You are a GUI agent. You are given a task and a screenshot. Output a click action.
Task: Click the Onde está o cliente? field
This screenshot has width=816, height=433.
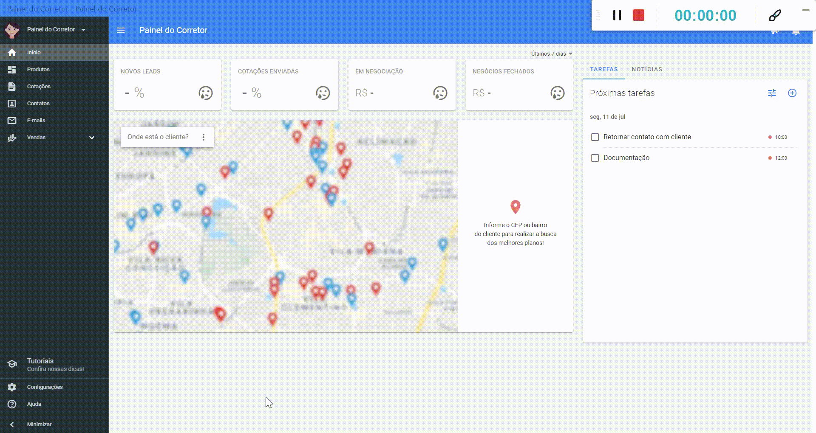coord(158,137)
